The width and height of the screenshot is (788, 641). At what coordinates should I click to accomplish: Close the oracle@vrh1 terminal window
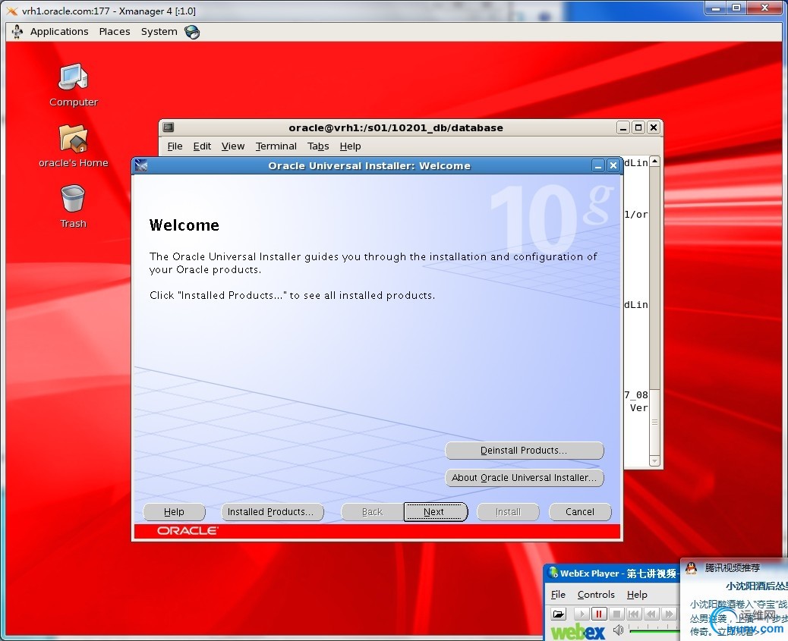point(654,127)
